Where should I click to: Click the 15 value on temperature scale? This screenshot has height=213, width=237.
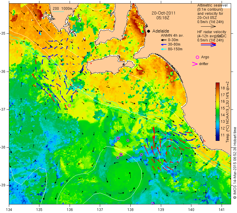pyautogui.click(x=223, y=108)
